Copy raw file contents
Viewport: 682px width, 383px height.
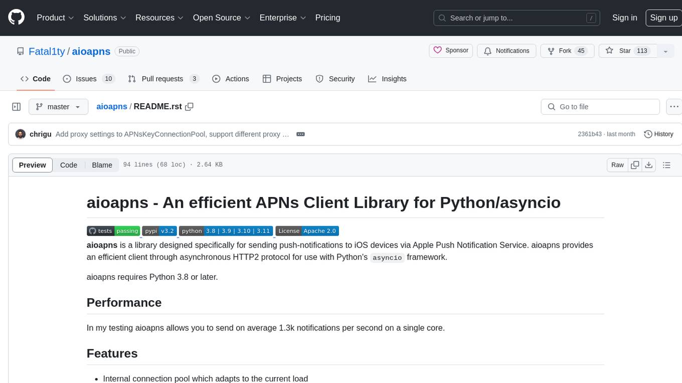[635, 165]
